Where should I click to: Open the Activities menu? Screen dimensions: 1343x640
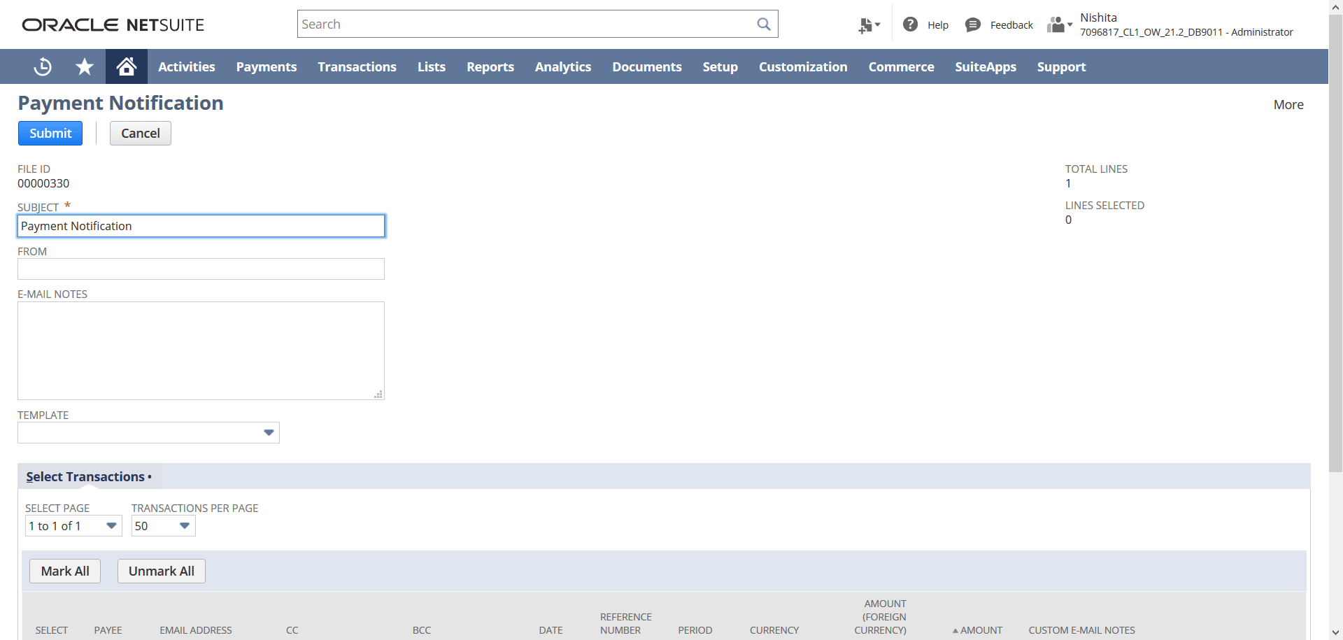click(x=187, y=66)
